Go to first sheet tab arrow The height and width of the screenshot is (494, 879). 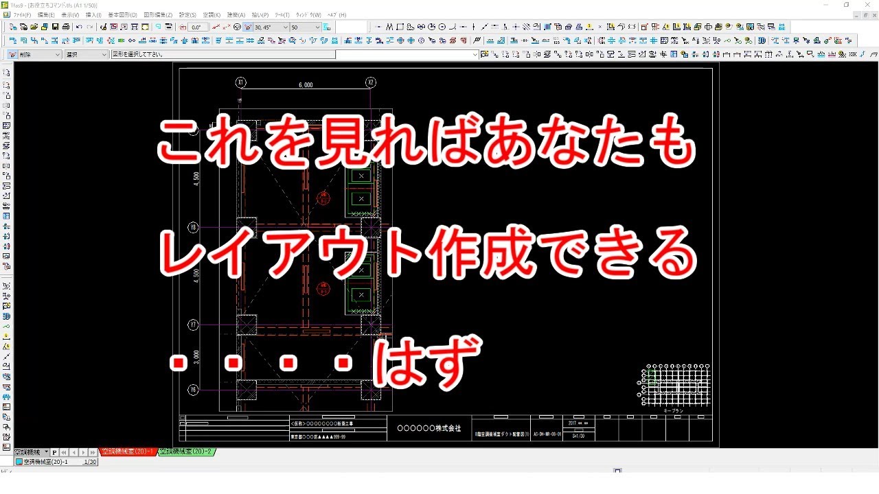(65, 452)
